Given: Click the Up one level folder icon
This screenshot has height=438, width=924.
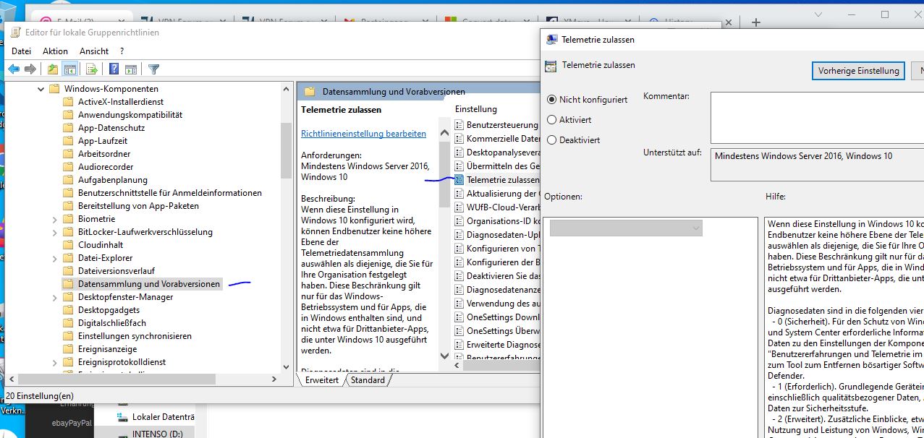Looking at the screenshot, I should click(x=53, y=69).
